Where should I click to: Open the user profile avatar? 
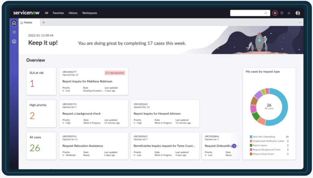click(298, 13)
